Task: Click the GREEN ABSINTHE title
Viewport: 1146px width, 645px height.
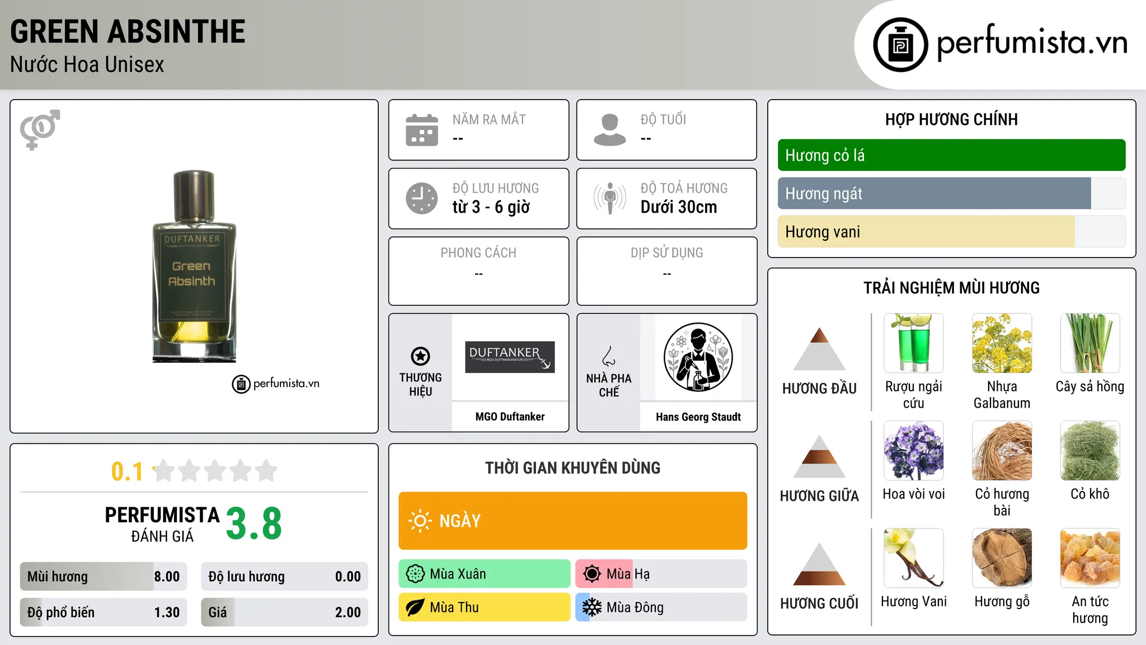Action: [x=128, y=31]
